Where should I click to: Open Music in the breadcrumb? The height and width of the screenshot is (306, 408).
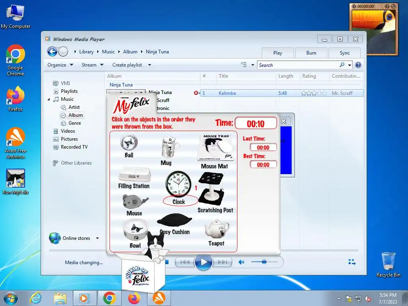tap(108, 52)
